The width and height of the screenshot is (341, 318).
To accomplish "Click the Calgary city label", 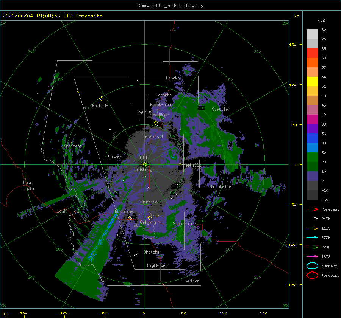I will click(148, 222).
